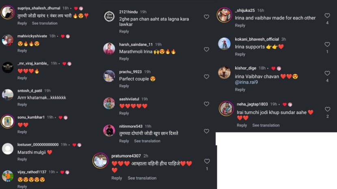Like kishor_dige's comment

tap(327, 73)
